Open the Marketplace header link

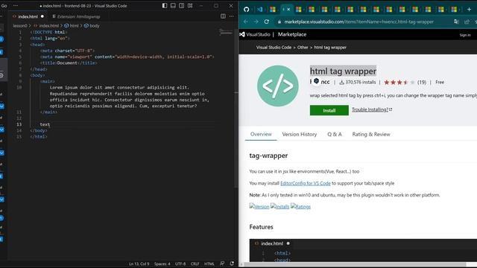coord(292,34)
